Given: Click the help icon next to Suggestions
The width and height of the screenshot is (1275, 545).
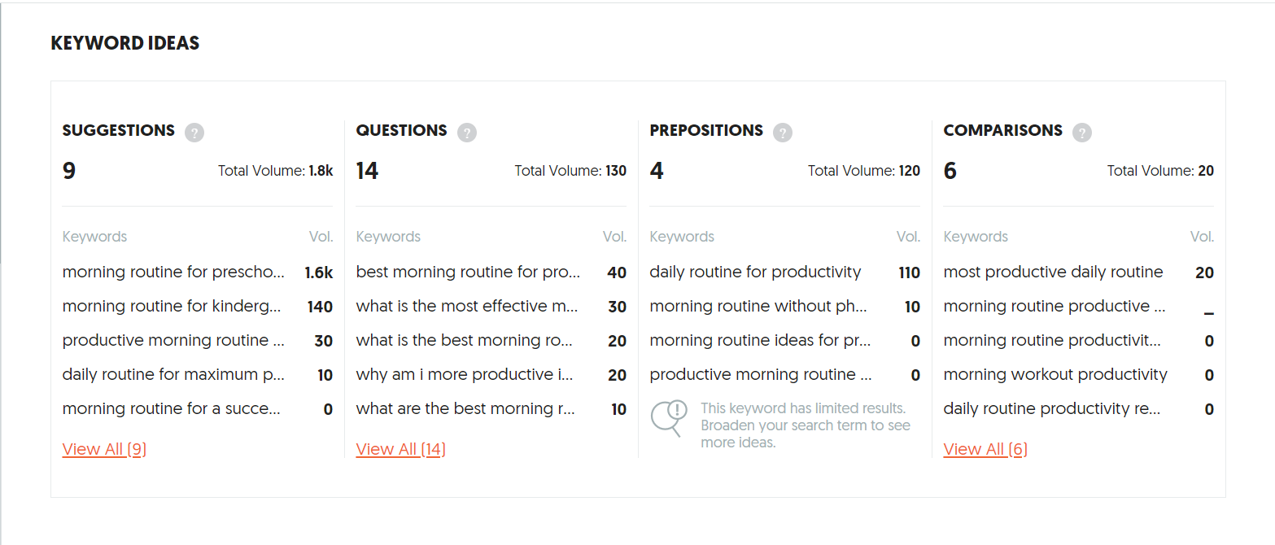Looking at the screenshot, I should [194, 132].
